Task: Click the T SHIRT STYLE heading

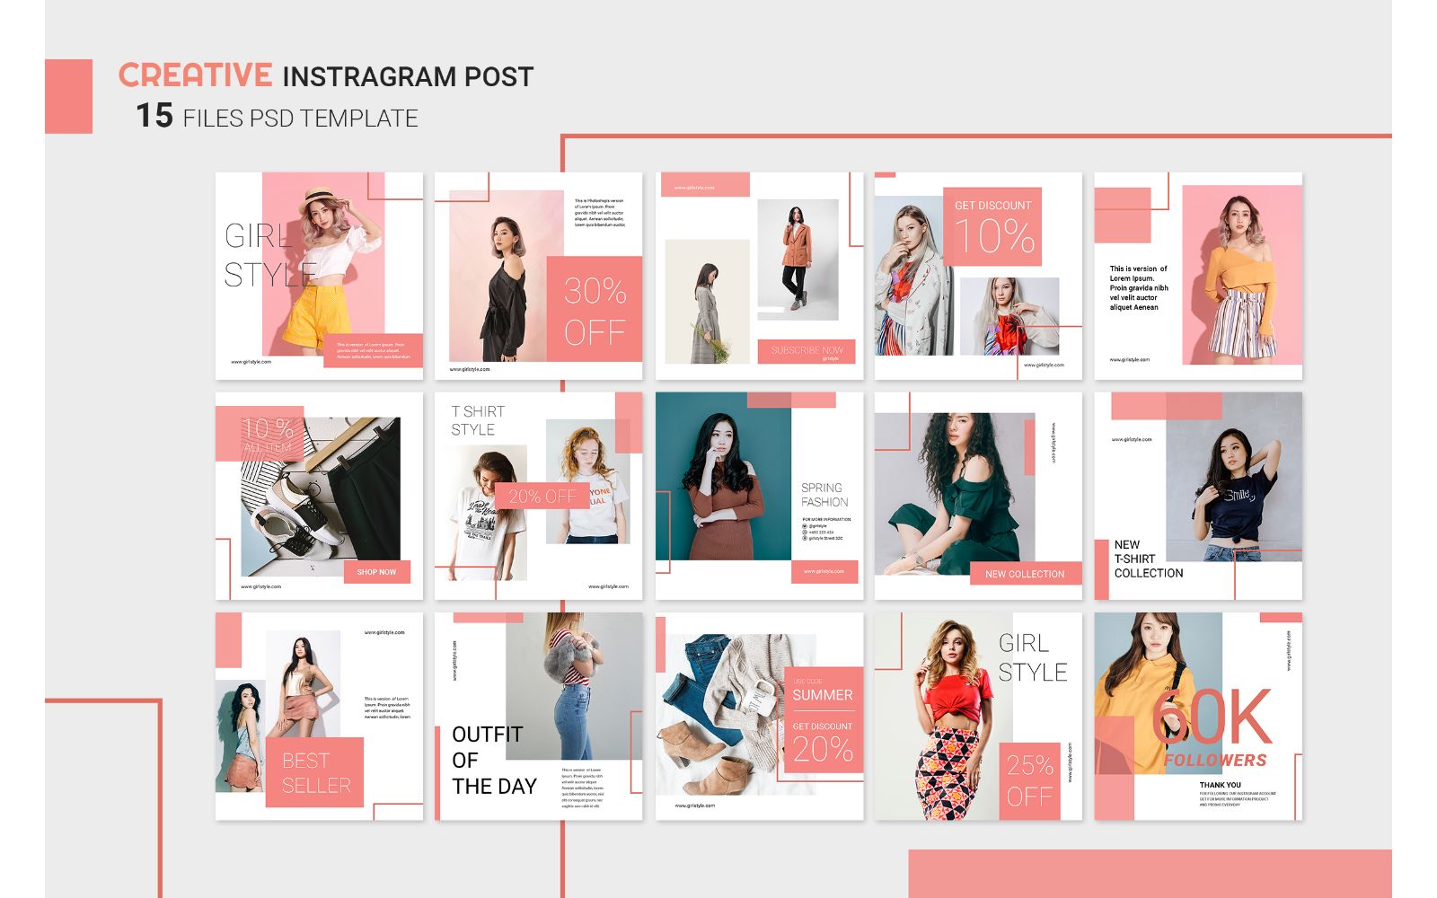Action: coord(478,420)
